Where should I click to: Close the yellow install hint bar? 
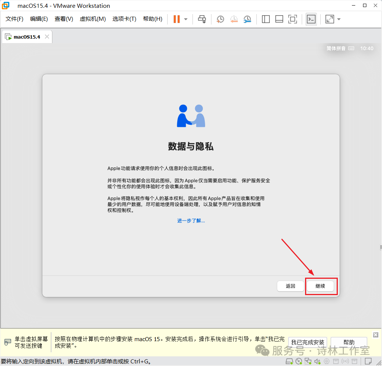[375, 335]
